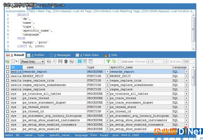Open the type dropdown for REGEXP_SPLIT row

click(107, 76)
